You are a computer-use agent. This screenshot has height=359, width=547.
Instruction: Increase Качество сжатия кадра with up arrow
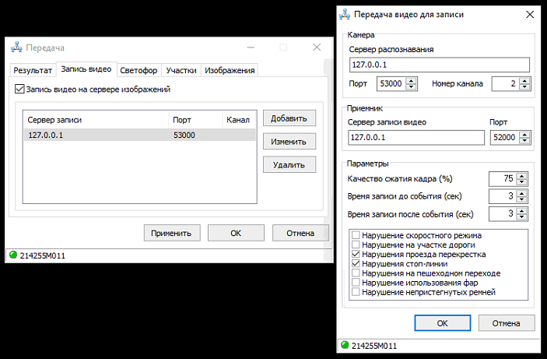point(520,175)
